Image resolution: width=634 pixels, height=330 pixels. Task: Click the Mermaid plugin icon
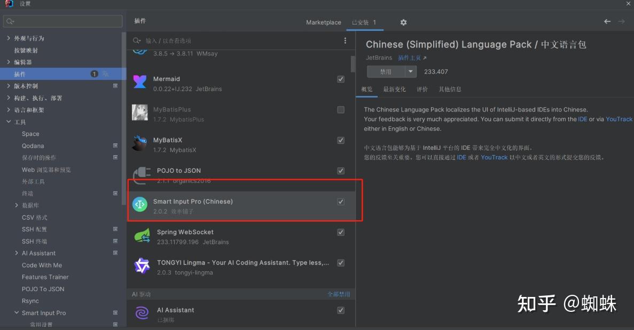[140, 82]
